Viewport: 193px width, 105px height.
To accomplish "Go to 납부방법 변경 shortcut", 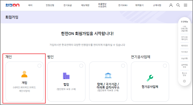I will point(184,66).
